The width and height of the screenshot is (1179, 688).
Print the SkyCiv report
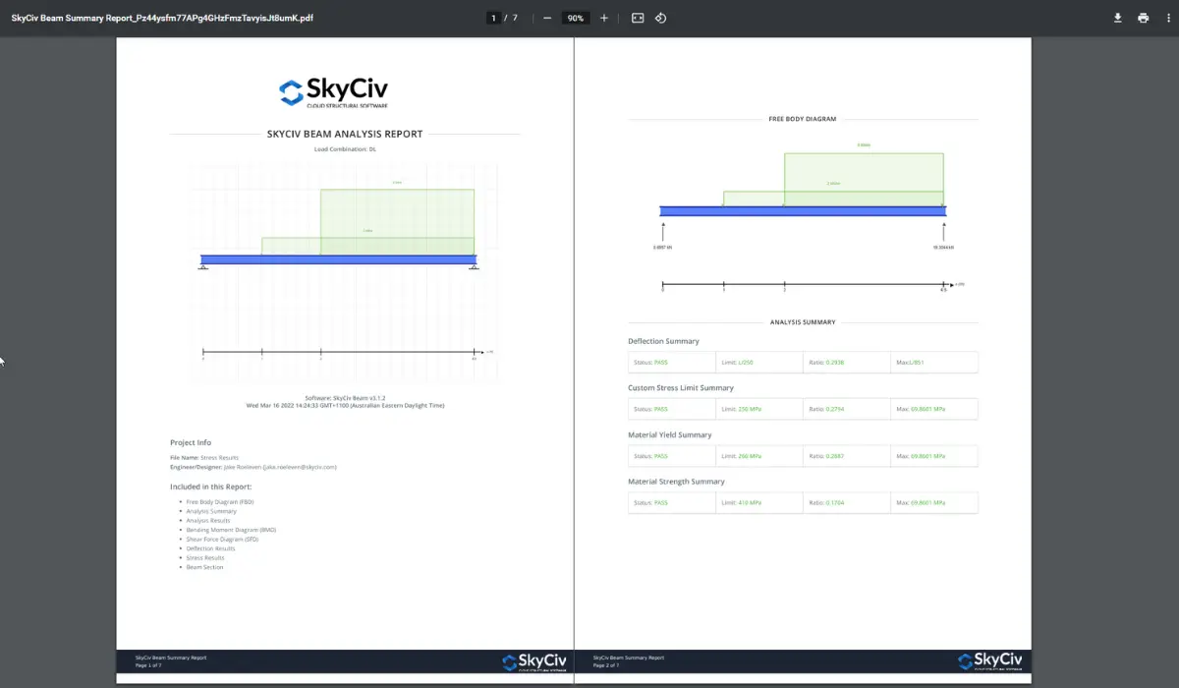click(x=1143, y=17)
